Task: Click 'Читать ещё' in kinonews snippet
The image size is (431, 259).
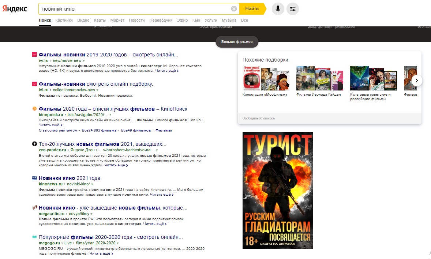Action: point(162,195)
